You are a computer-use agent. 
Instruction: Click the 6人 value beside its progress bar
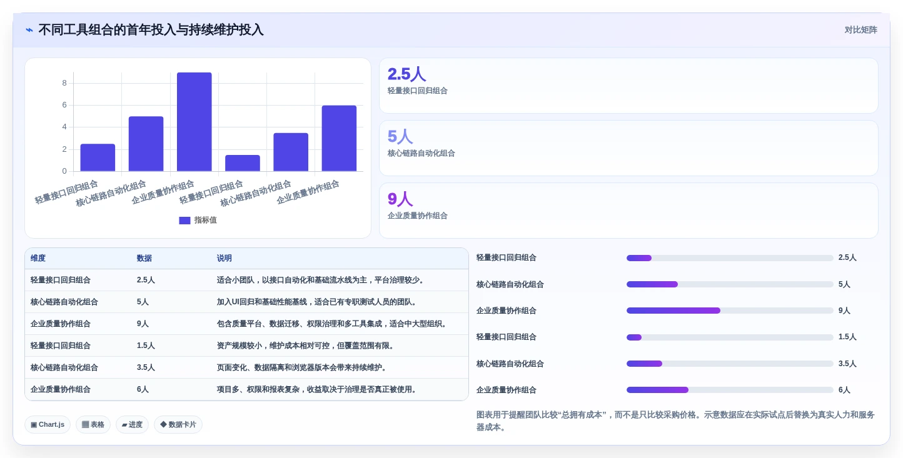pos(844,390)
